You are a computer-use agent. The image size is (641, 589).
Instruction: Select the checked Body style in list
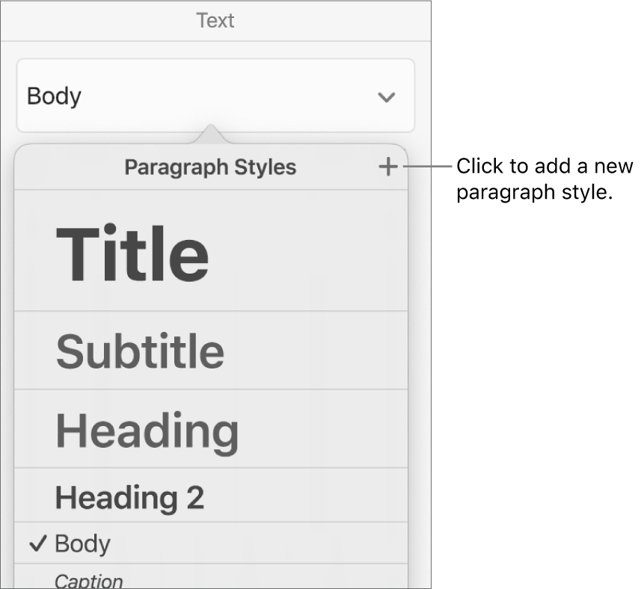point(82,543)
